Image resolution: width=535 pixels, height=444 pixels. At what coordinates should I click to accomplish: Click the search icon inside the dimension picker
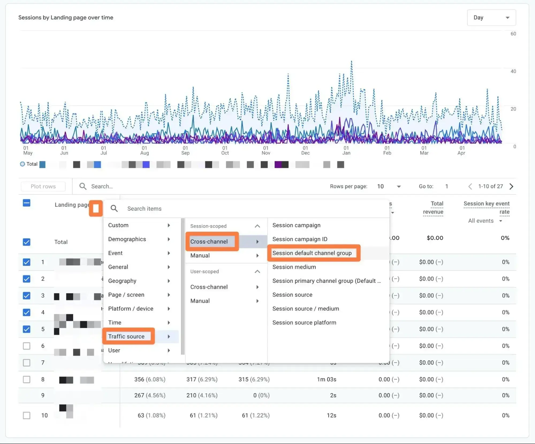point(114,209)
